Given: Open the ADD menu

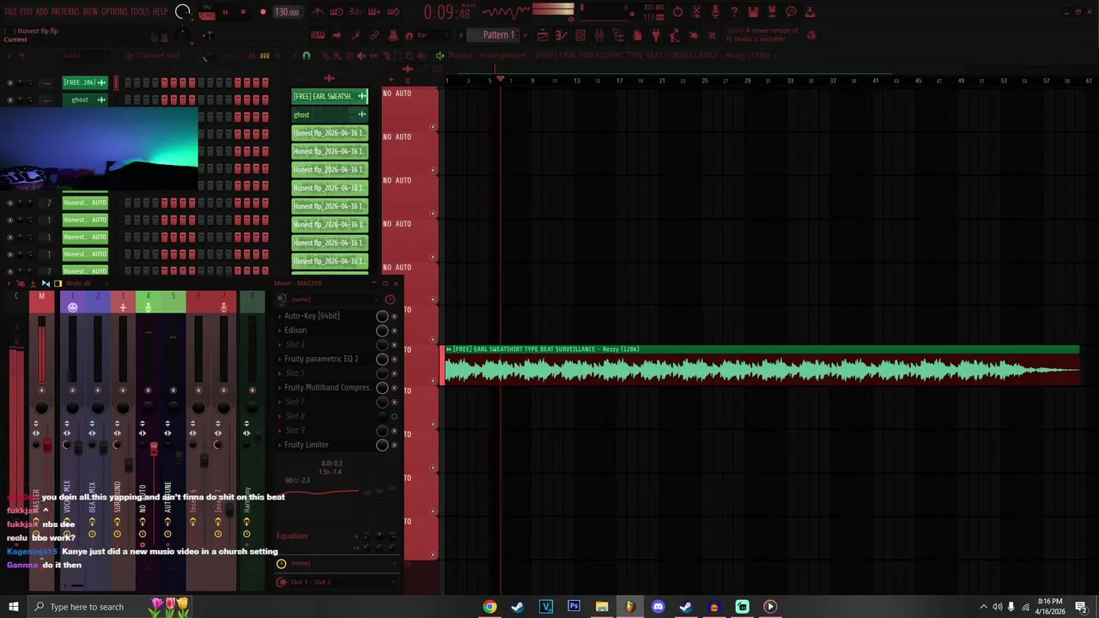Looking at the screenshot, I should [x=41, y=12].
